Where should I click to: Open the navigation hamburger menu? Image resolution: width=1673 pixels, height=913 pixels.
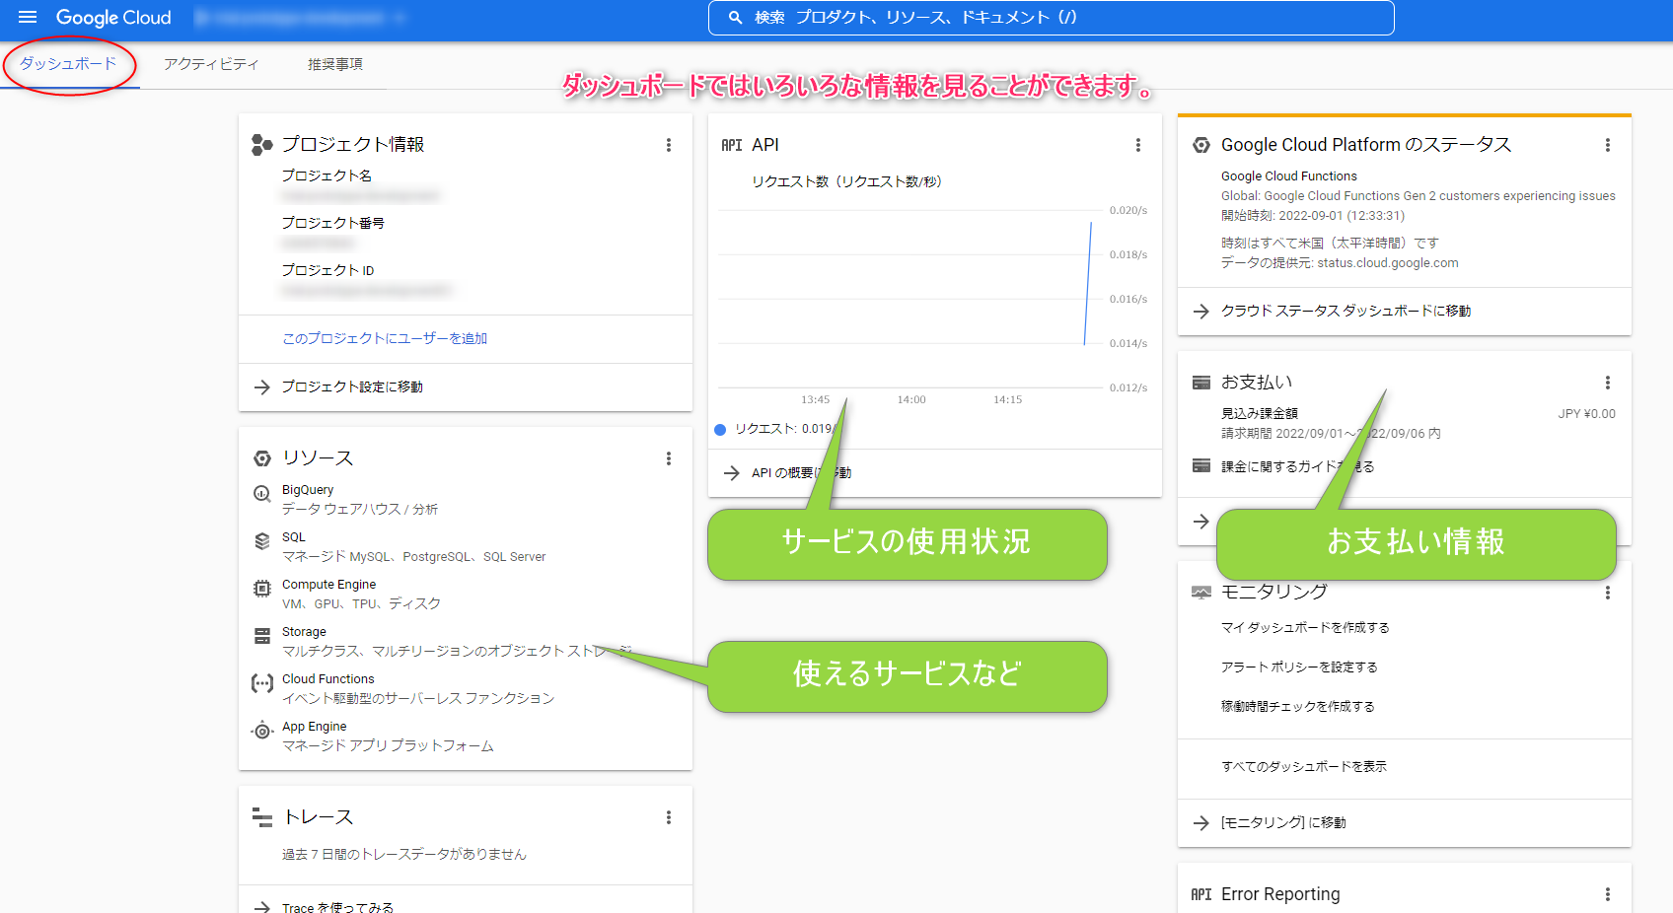pos(27,17)
